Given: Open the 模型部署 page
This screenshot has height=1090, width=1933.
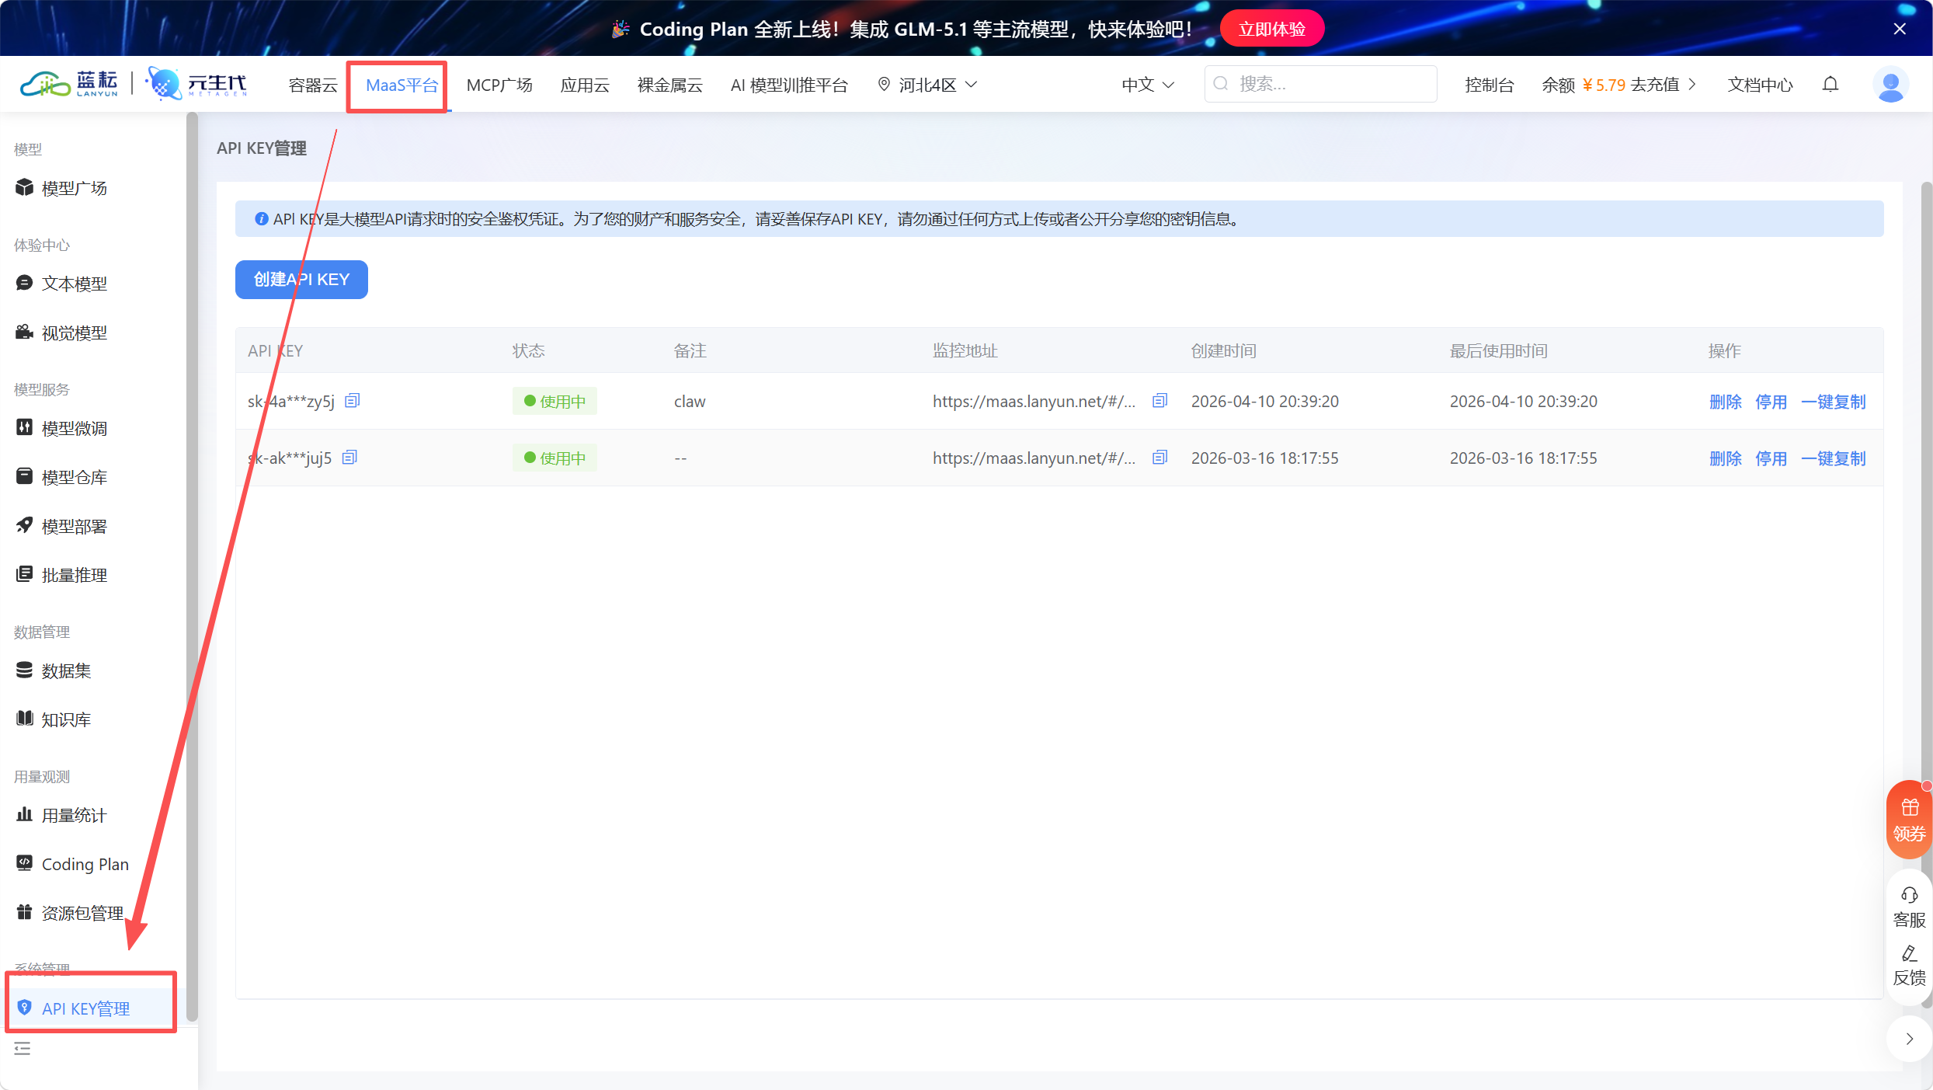Looking at the screenshot, I should tap(75, 525).
